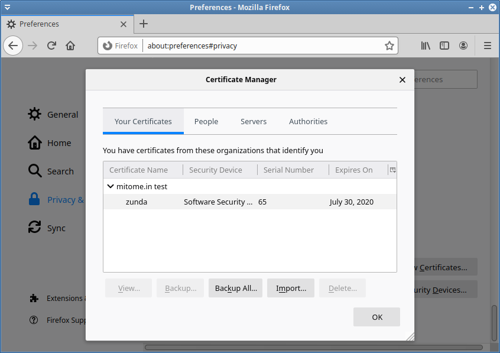Click the Delete... button

pyautogui.click(x=342, y=288)
